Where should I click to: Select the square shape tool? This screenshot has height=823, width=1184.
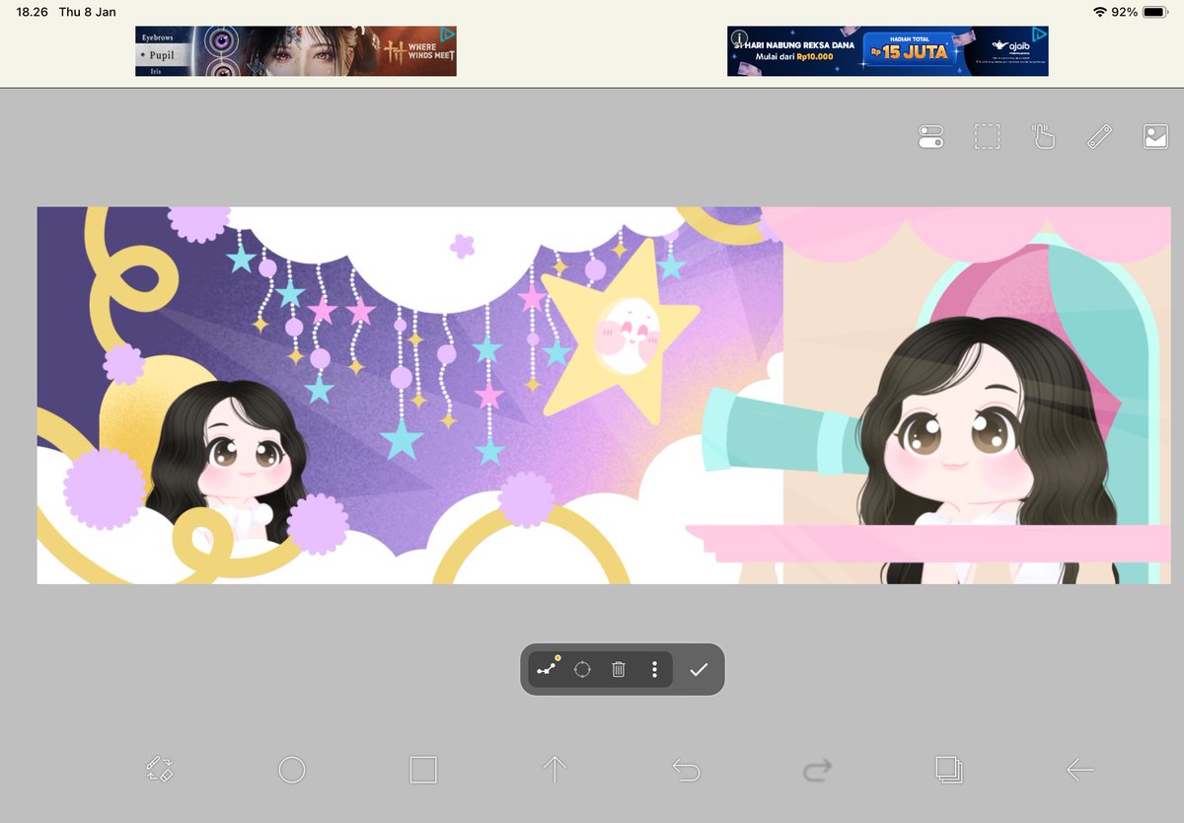click(424, 771)
